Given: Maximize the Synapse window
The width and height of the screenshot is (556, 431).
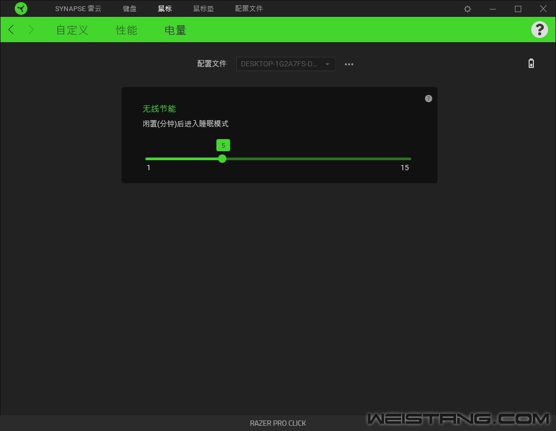Looking at the screenshot, I should [518, 9].
